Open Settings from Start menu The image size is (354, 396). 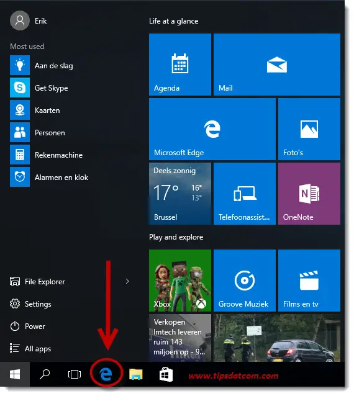coord(30,304)
